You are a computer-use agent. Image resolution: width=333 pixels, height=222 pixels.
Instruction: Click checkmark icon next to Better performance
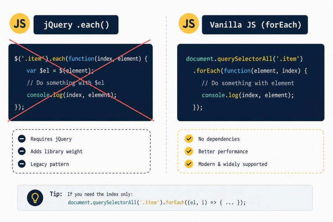[189, 151]
